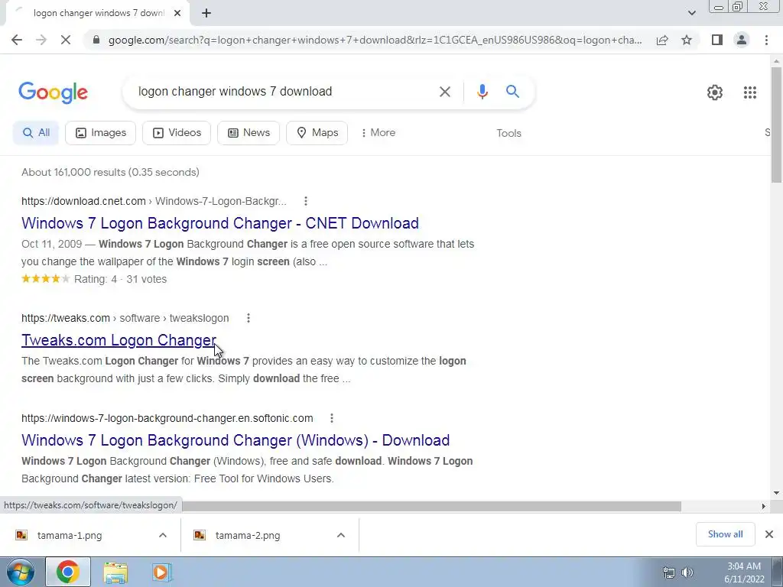Viewport: 783px width, 587px height.
Task: Open downloaded file tamama-1.png
Action: click(x=70, y=535)
